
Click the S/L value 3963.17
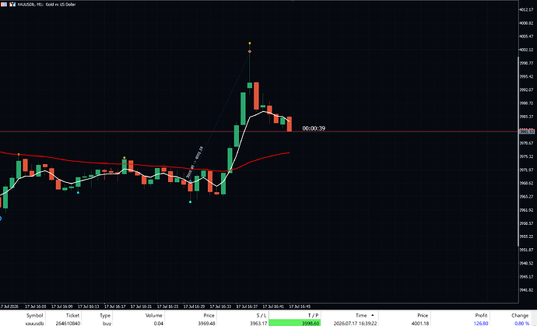click(257, 323)
